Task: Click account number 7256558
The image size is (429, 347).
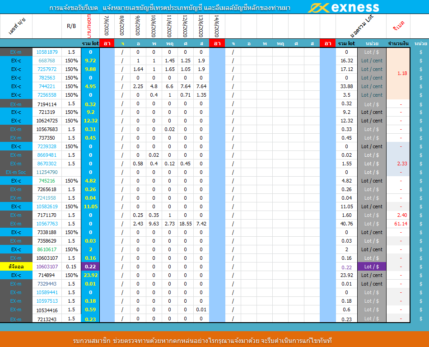Action: coord(47,95)
